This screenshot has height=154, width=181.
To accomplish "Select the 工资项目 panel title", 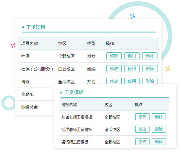I will click(36, 27).
